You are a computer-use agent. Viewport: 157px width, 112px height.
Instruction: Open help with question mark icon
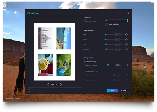pyautogui.click(x=29, y=90)
